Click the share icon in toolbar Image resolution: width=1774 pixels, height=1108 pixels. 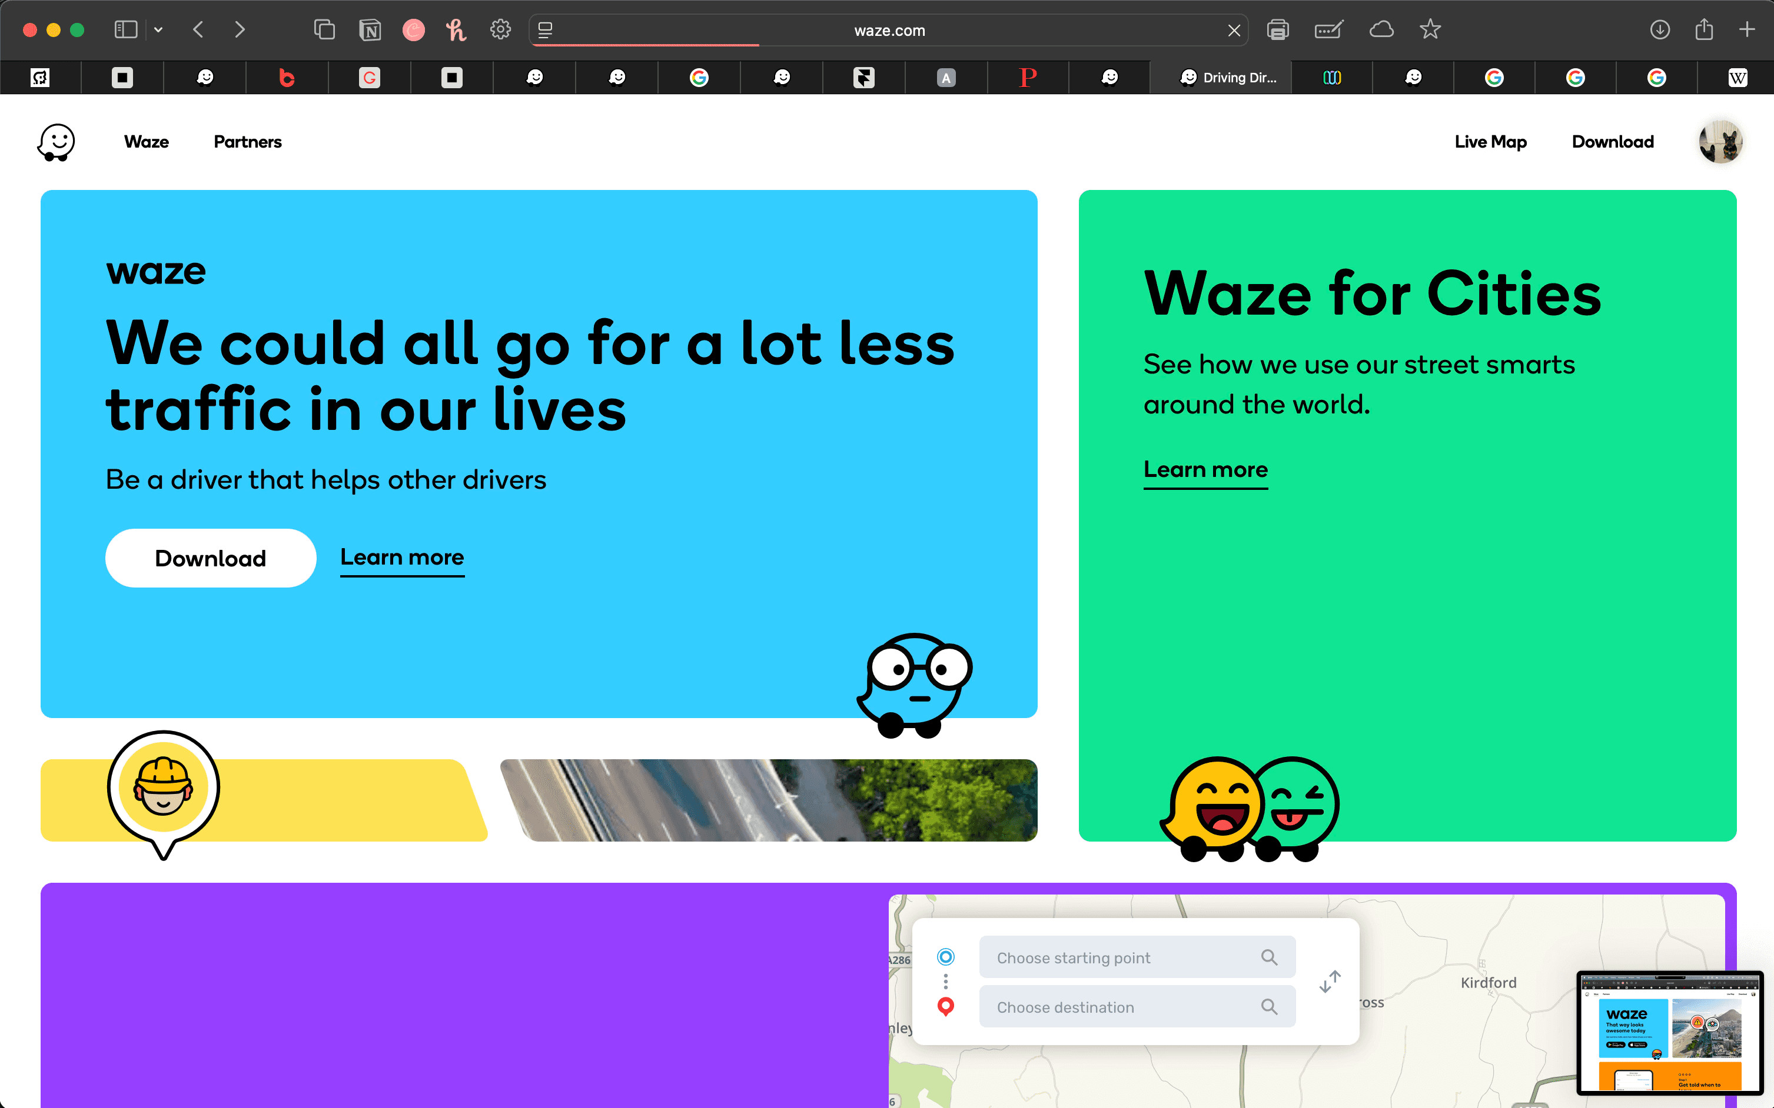1703,30
